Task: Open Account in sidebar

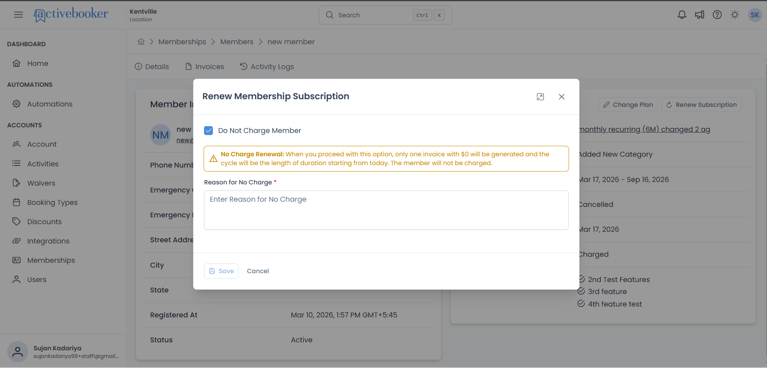Action: [42, 144]
